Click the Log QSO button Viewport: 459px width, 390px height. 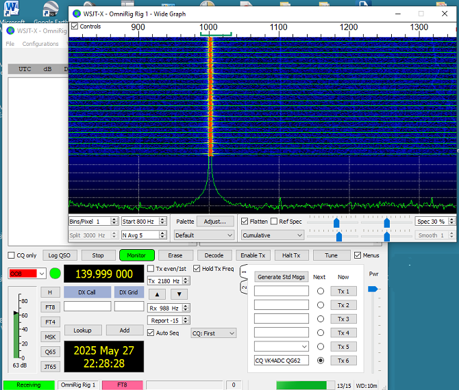pyautogui.click(x=60, y=255)
